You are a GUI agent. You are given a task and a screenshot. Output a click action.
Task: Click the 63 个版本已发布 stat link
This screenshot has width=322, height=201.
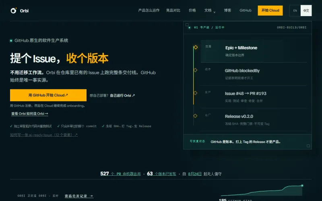click(162, 174)
